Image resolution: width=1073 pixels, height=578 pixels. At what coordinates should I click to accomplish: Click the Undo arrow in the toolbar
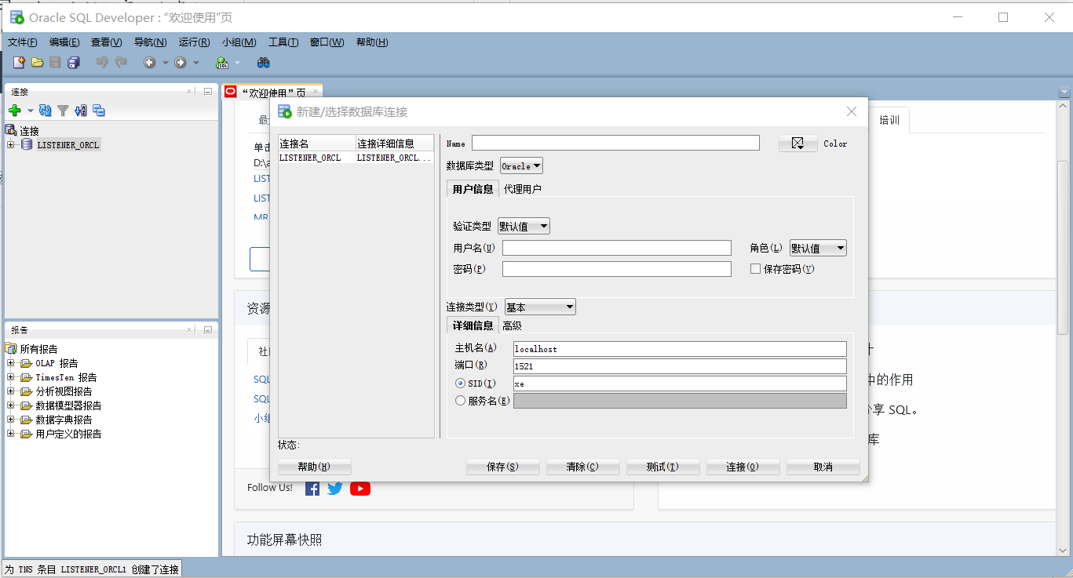(x=102, y=63)
